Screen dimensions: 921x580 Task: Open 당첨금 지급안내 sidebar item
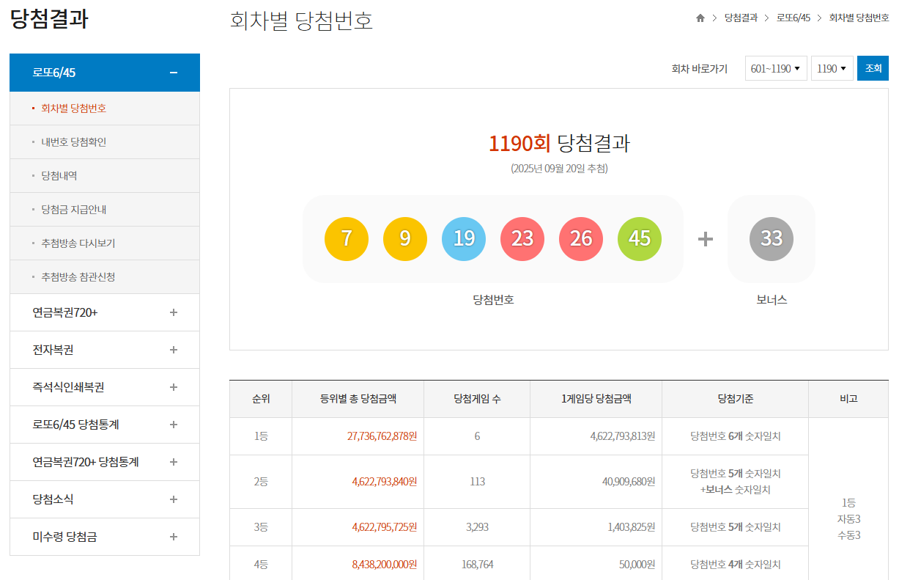(x=73, y=210)
